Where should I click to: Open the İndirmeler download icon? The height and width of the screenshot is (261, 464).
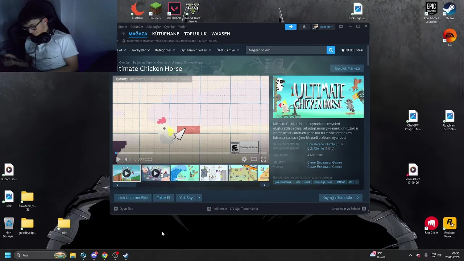[209, 209]
